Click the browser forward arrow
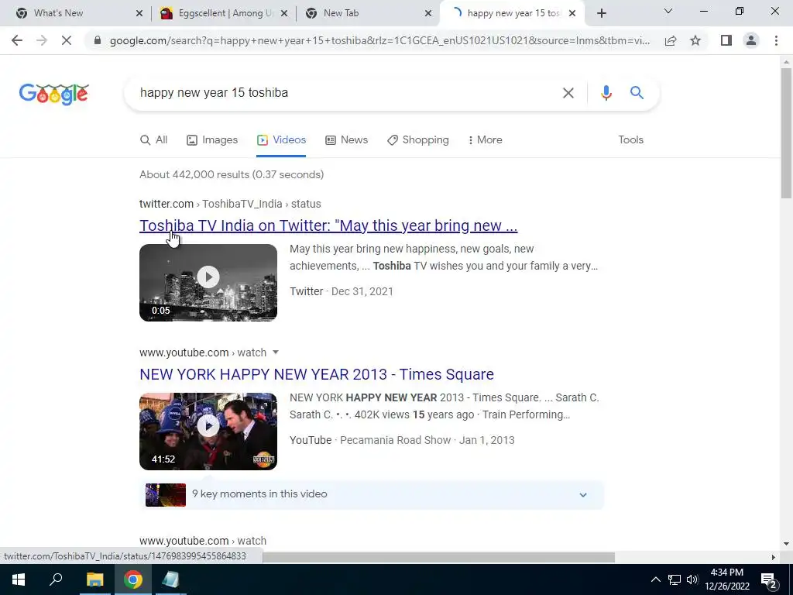 point(42,40)
